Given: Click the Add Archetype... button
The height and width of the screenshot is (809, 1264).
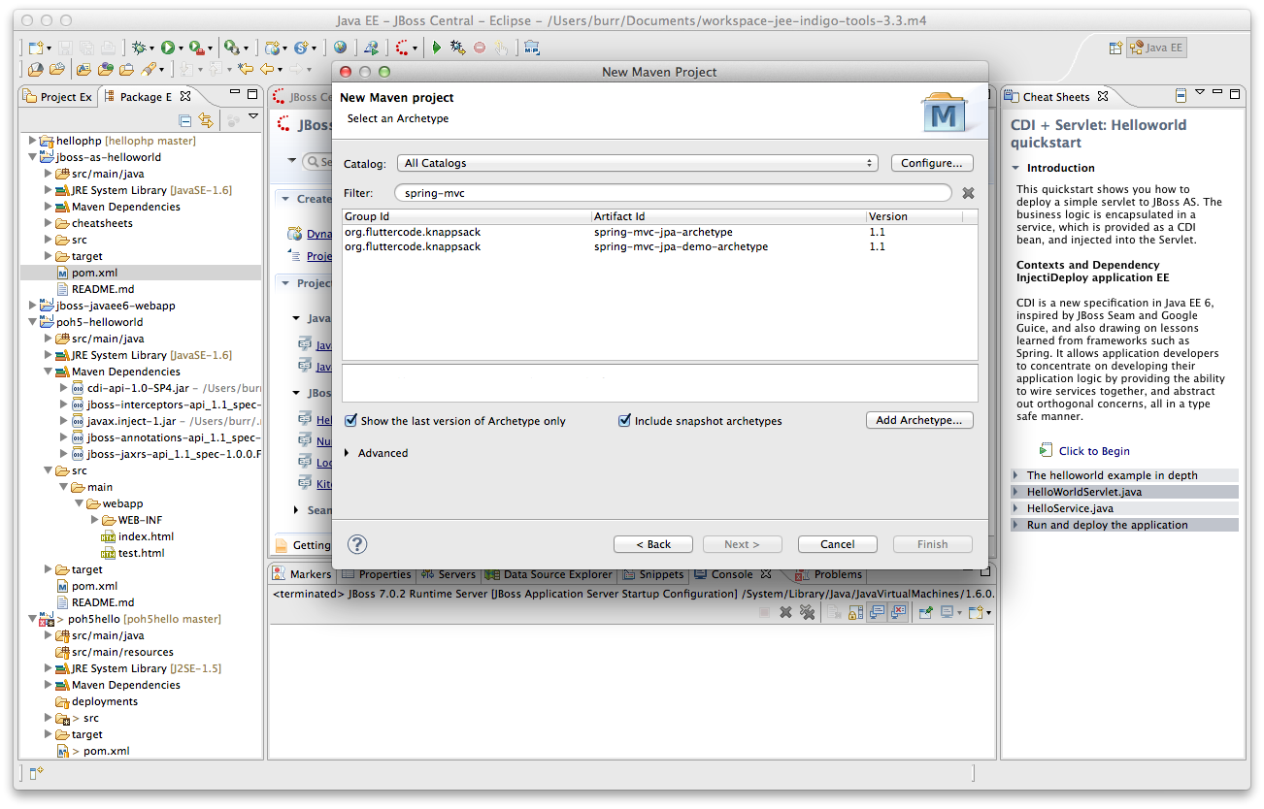Looking at the screenshot, I should click(919, 420).
